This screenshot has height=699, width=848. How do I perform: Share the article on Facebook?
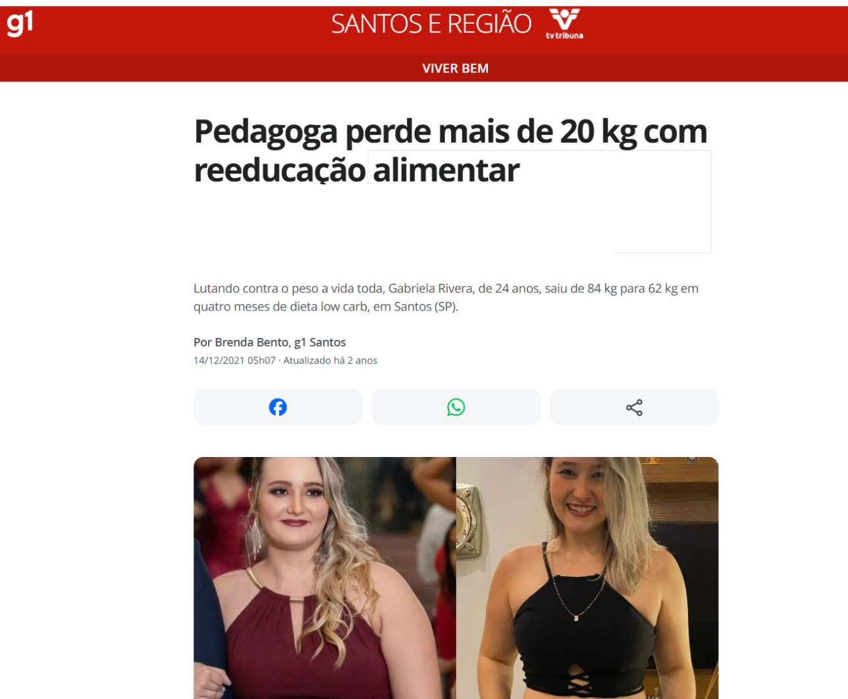coord(278,407)
